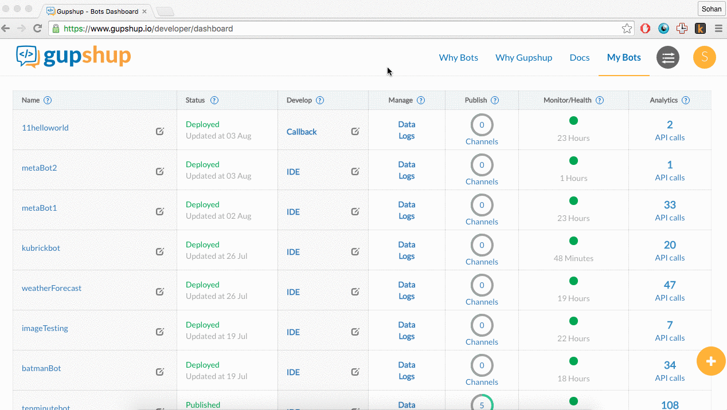The image size is (727, 410).
Task: View 33 API calls for metaBot1
Action: [670, 211]
